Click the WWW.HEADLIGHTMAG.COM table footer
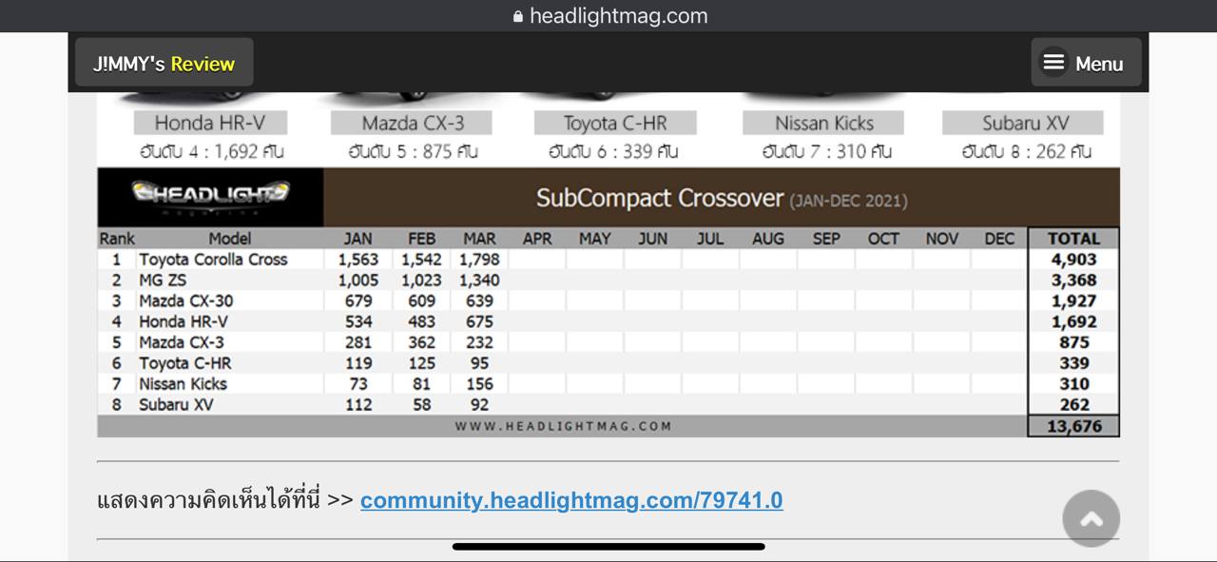This screenshot has height=562, width=1217. (x=563, y=426)
